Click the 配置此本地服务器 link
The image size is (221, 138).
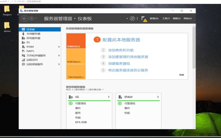tap(121, 40)
